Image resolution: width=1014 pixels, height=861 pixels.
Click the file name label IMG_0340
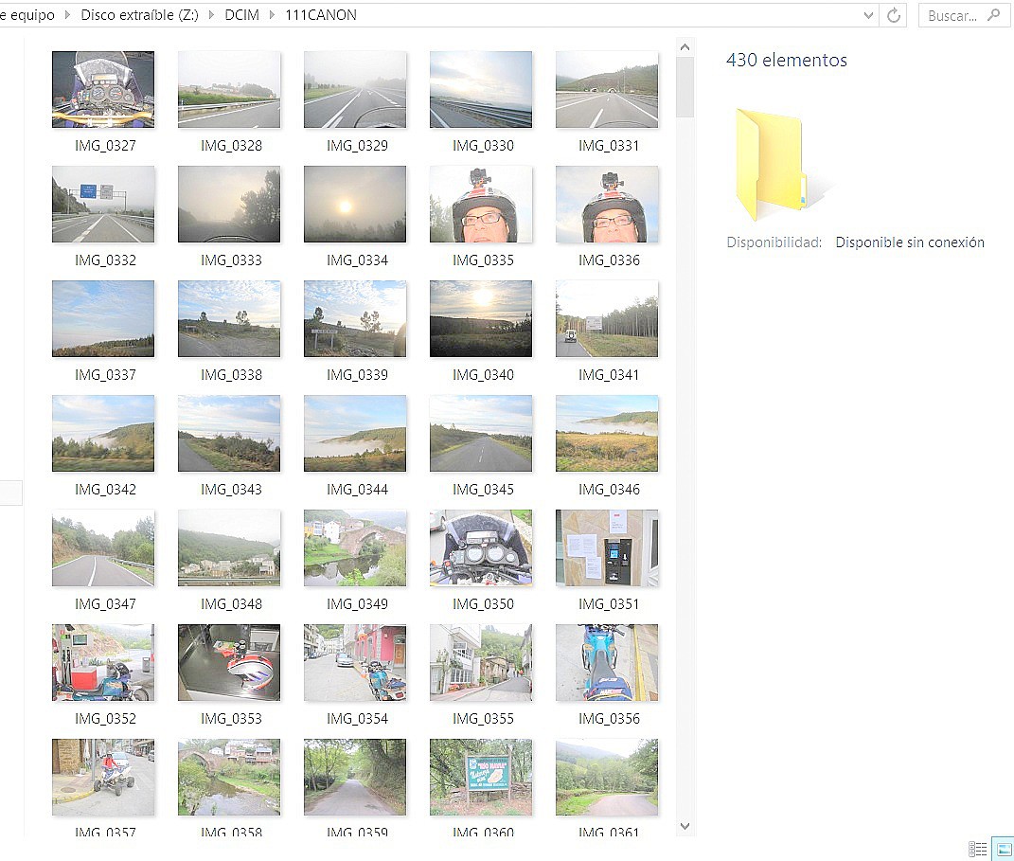point(483,375)
